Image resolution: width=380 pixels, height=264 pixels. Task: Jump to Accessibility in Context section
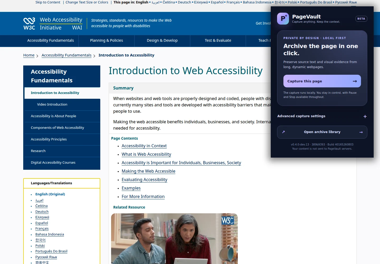[144, 146]
